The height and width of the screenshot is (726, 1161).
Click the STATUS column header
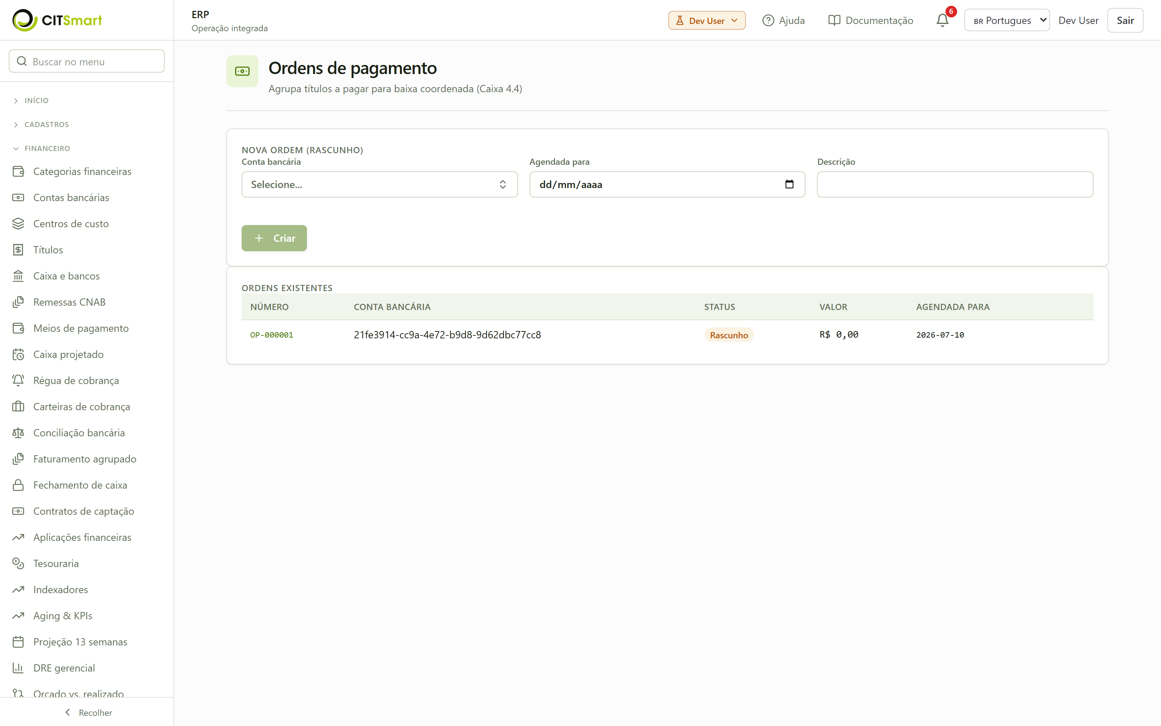(x=719, y=307)
